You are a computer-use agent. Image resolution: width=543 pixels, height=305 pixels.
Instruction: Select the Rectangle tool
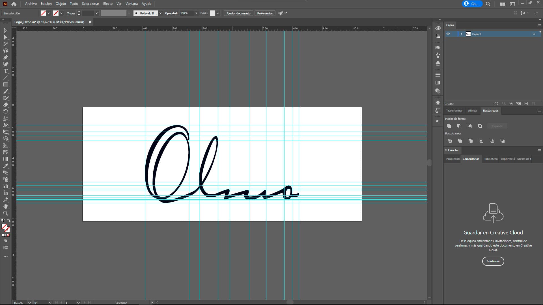click(x=5, y=84)
